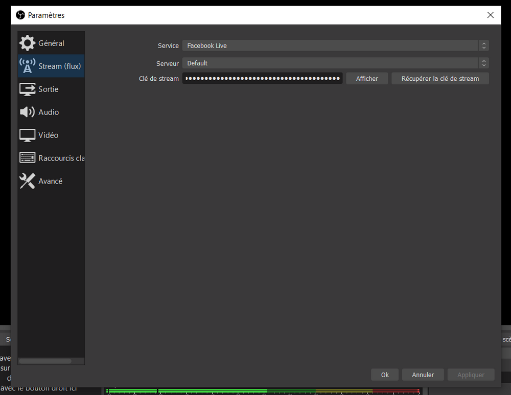The image size is (511, 395).
Task: Switch to the Stream (flux) tab label
Action: point(60,66)
